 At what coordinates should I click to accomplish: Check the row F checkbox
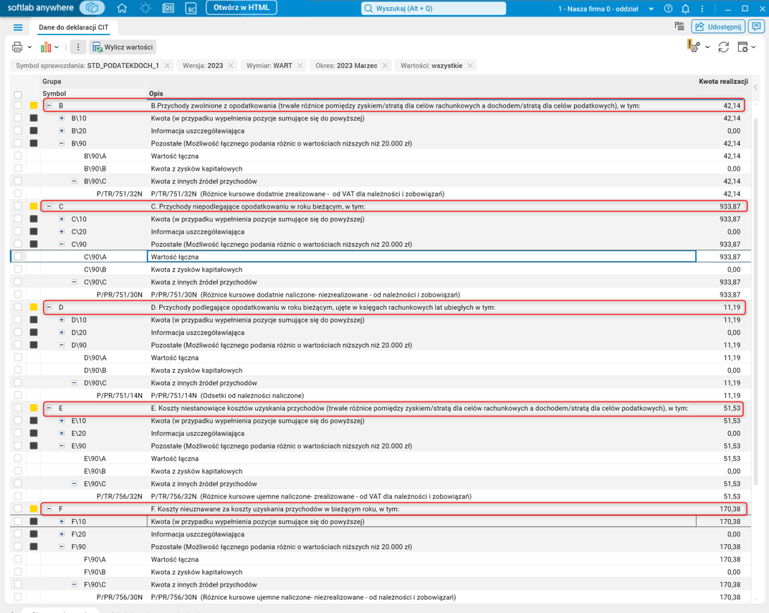click(18, 508)
